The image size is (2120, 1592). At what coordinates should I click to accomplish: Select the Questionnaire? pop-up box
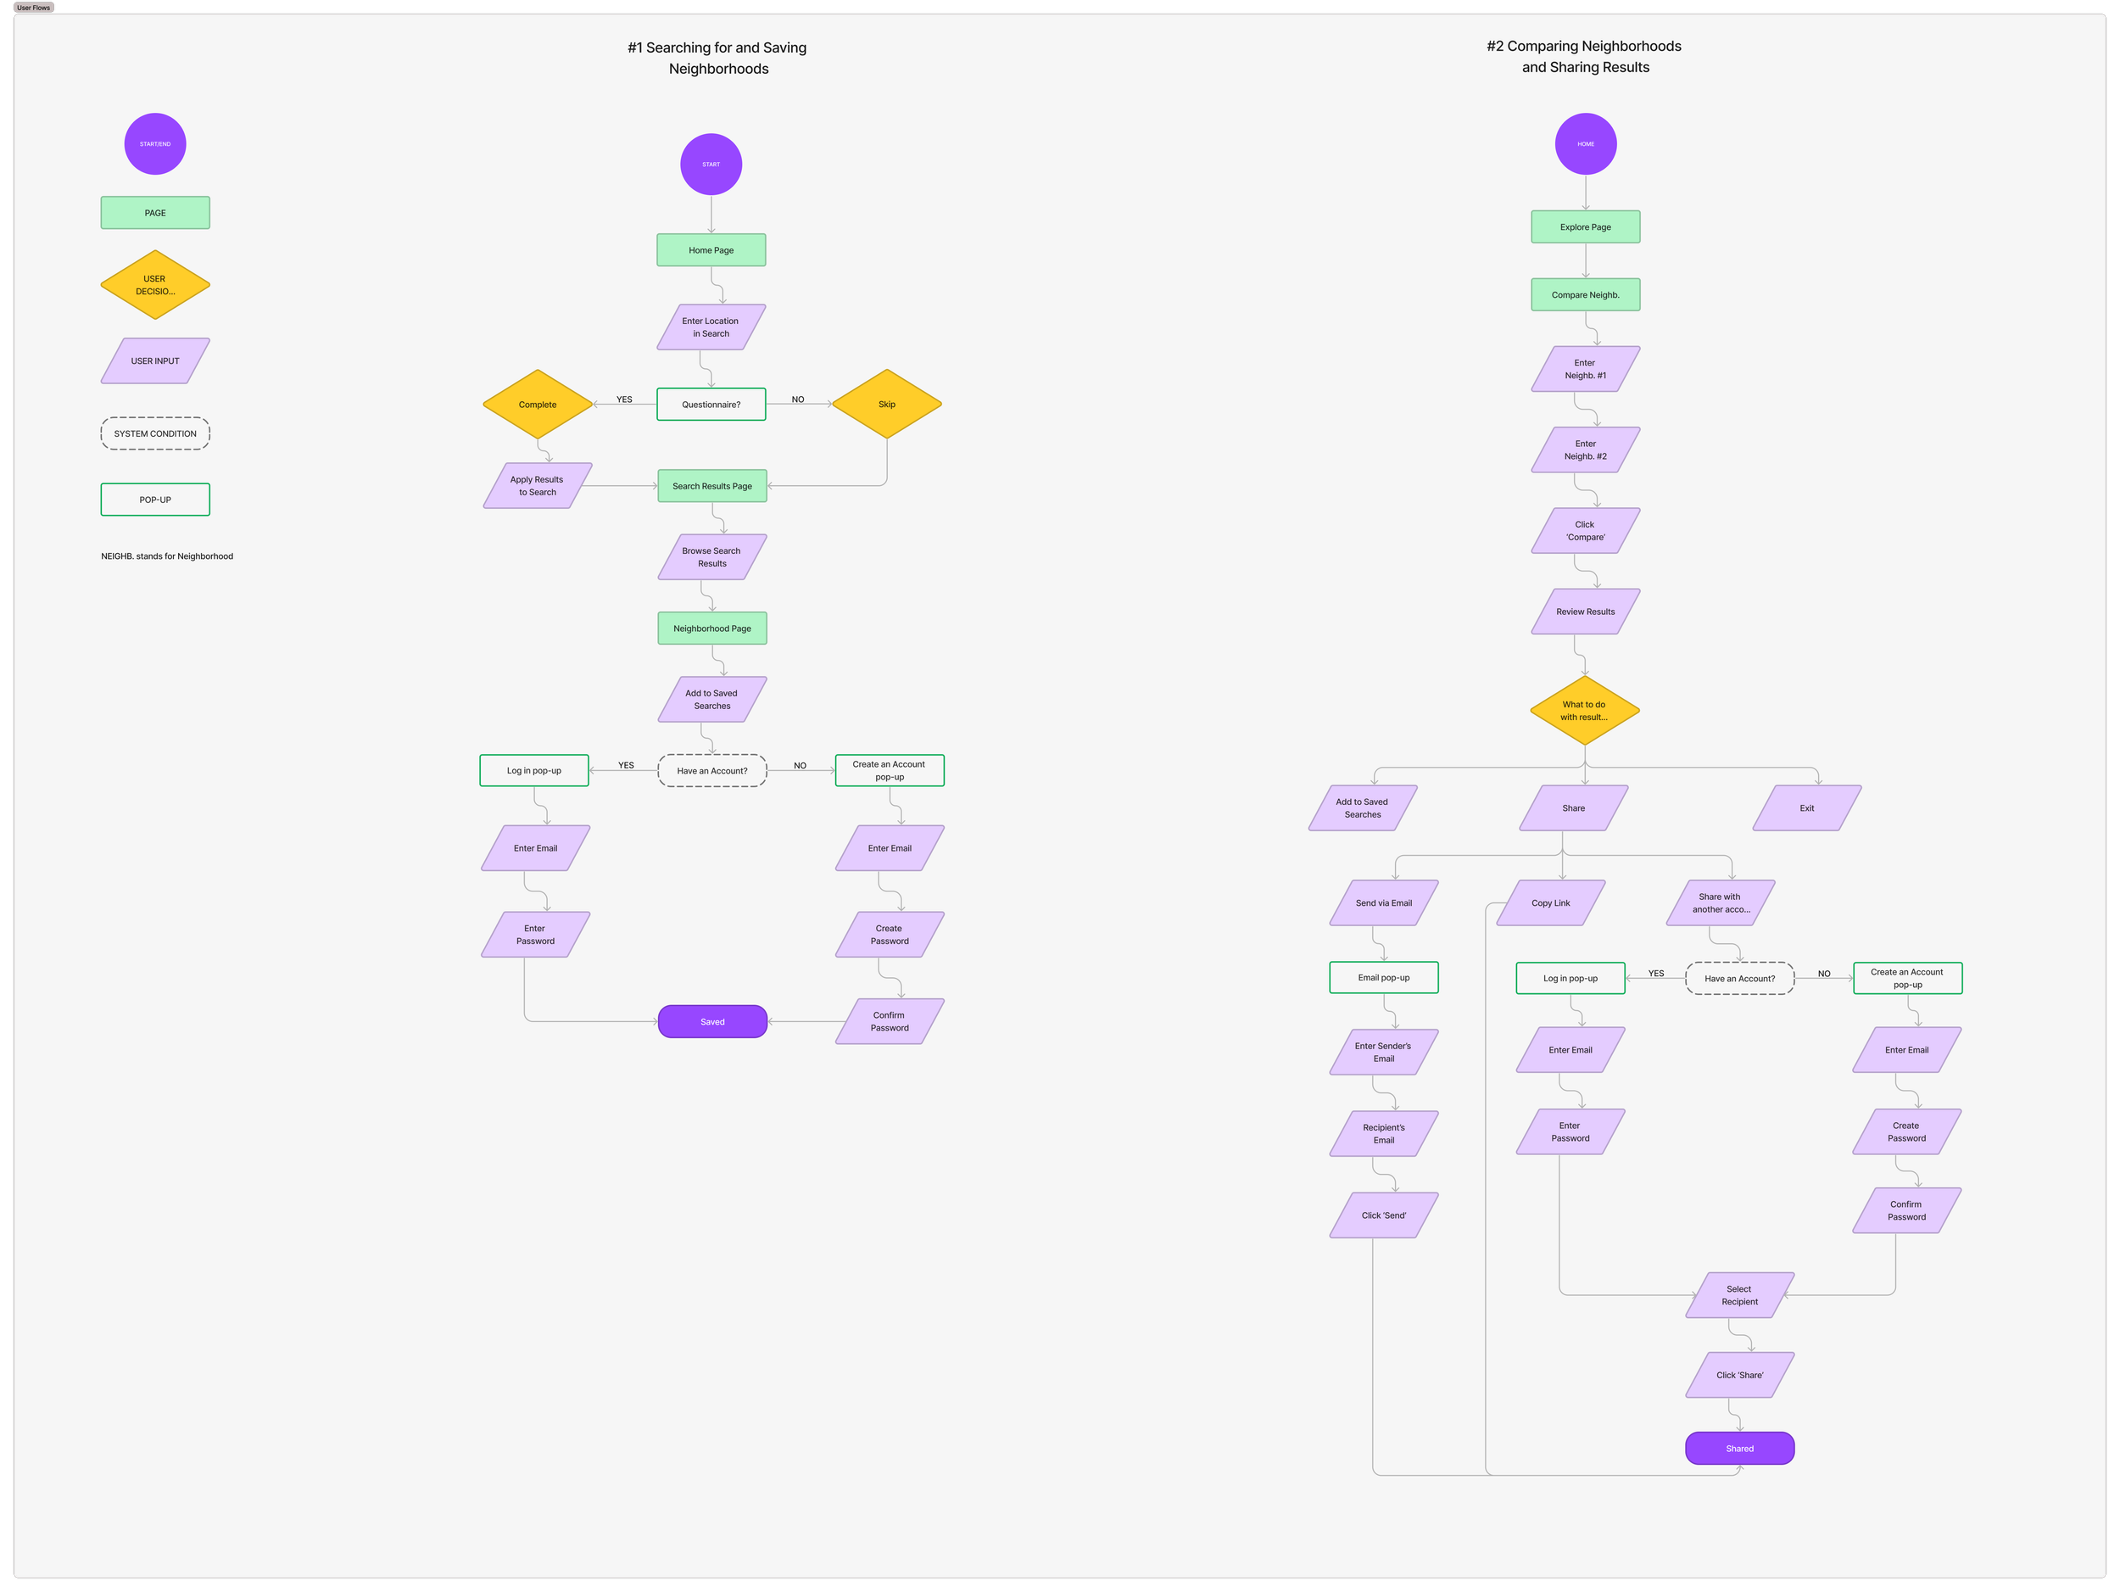pyautogui.click(x=710, y=405)
